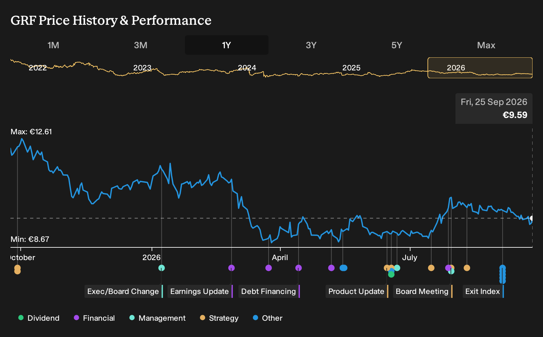
Task: Click the €9.59 price in the tooltip
Action: 515,115
